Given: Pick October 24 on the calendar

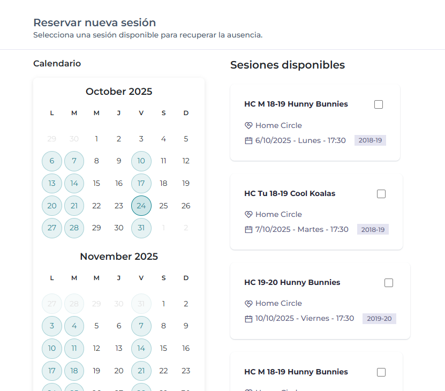Looking at the screenshot, I should (141, 206).
